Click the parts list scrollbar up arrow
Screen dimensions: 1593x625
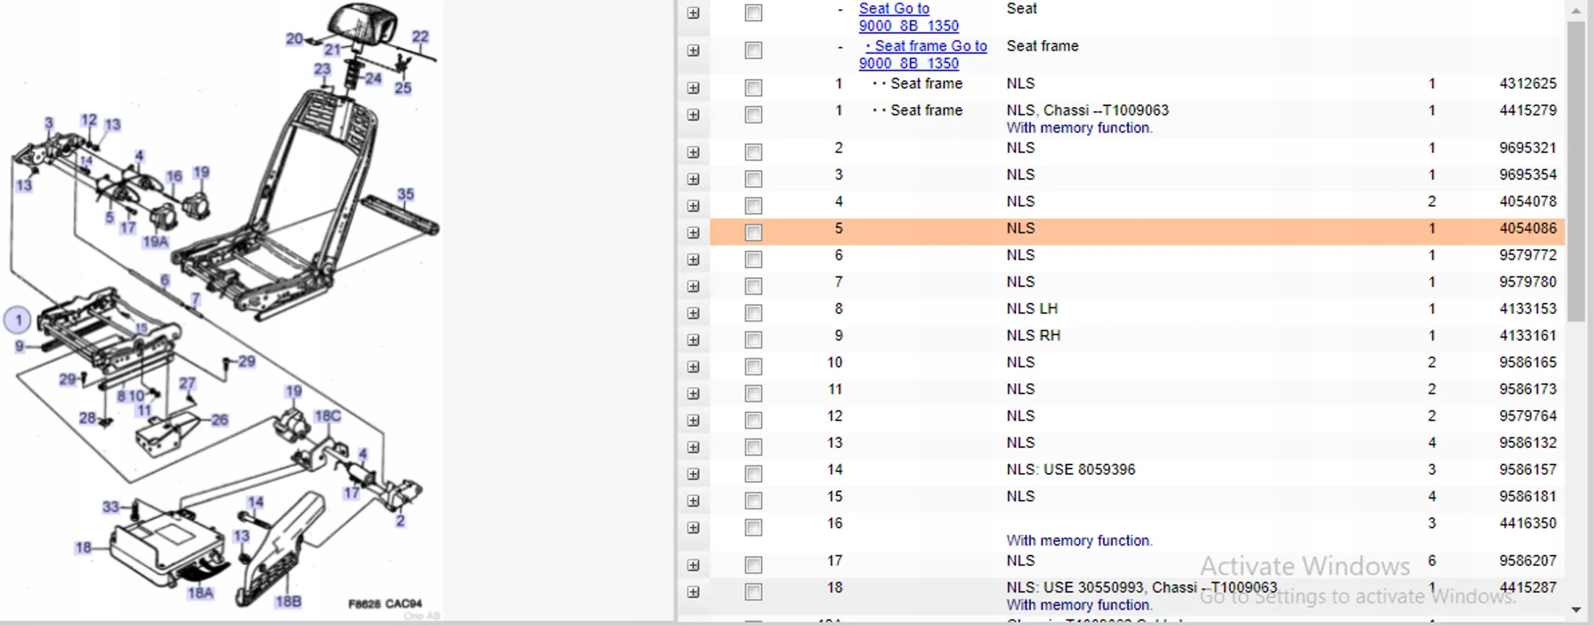pyautogui.click(x=1576, y=10)
